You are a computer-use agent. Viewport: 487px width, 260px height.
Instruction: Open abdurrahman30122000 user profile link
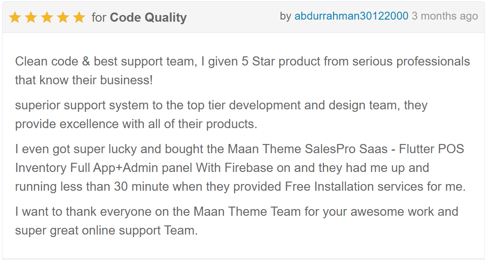click(x=351, y=16)
